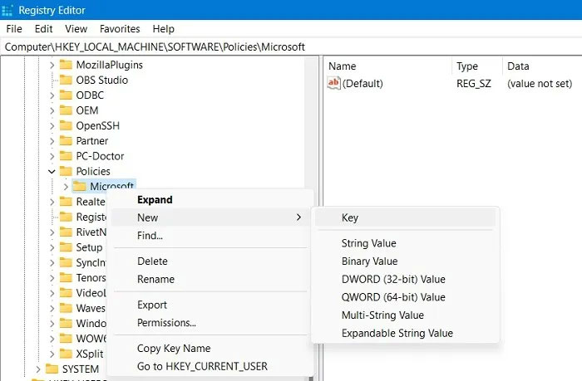Image resolution: width=582 pixels, height=381 pixels.
Task: Click the OBS Studio folder icon
Action: (x=66, y=80)
